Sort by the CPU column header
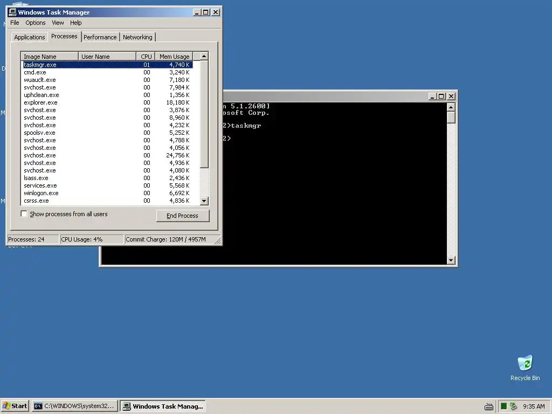Viewport: 552px width, 414px height. [x=146, y=56]
